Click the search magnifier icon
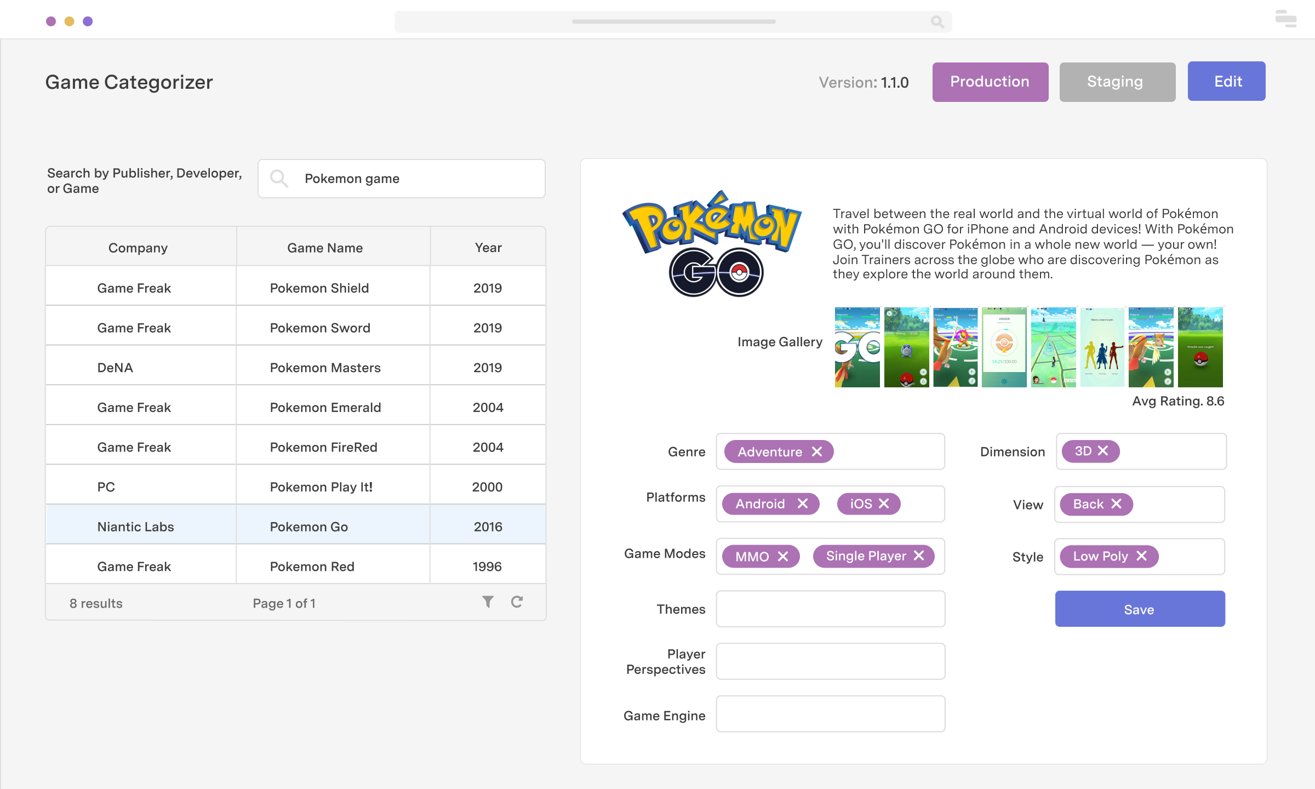 click(279, 178)
